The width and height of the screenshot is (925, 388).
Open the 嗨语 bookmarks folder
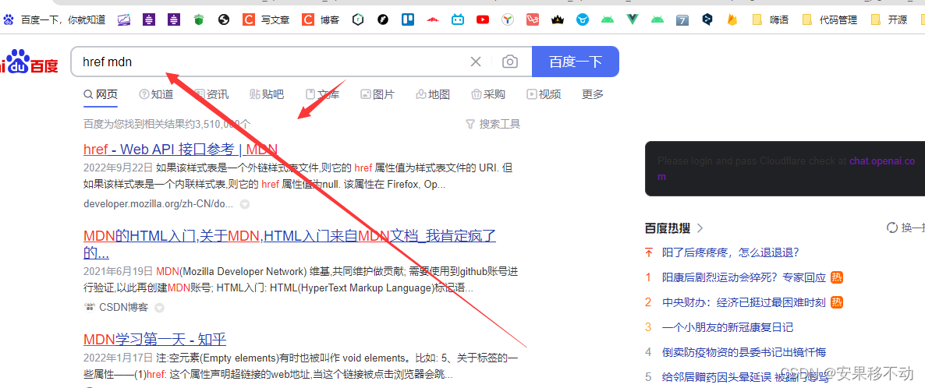click(771, 19)
